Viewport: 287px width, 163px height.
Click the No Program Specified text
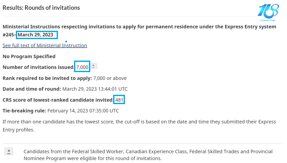(x=29, y=56)
